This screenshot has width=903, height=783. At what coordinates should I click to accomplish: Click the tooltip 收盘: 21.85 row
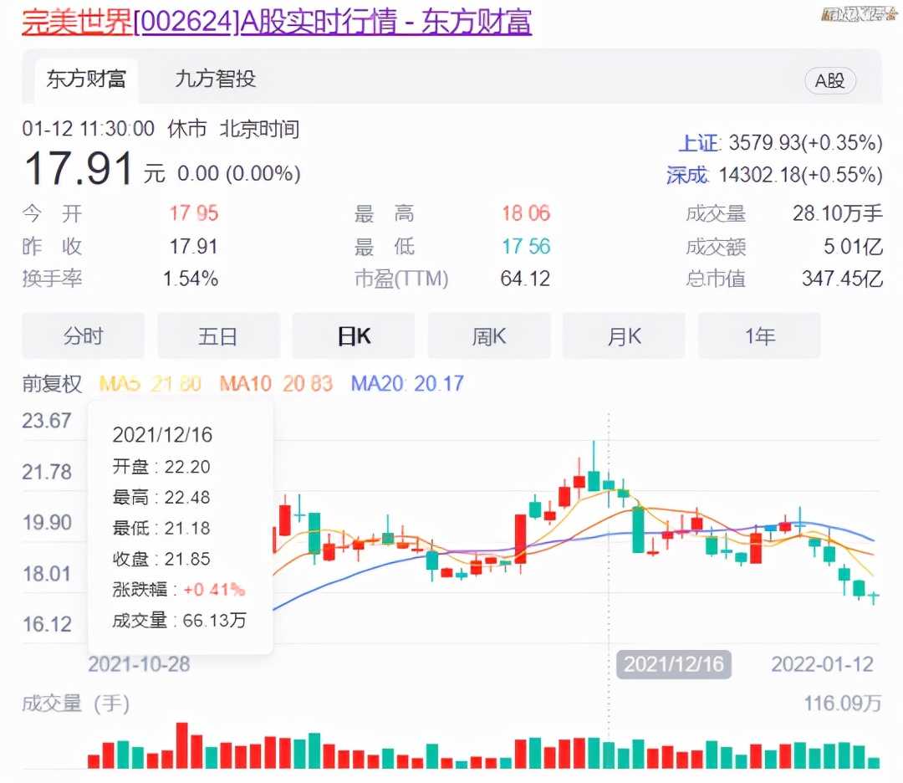coord(161,559)
